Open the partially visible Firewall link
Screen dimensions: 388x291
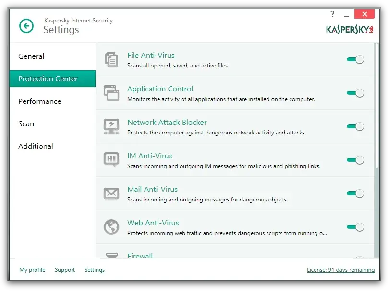140,256
